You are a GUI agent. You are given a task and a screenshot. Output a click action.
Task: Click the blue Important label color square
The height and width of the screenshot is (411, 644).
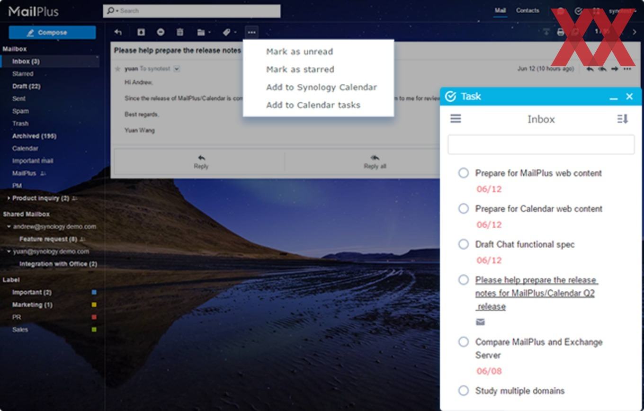pos(94,293)
